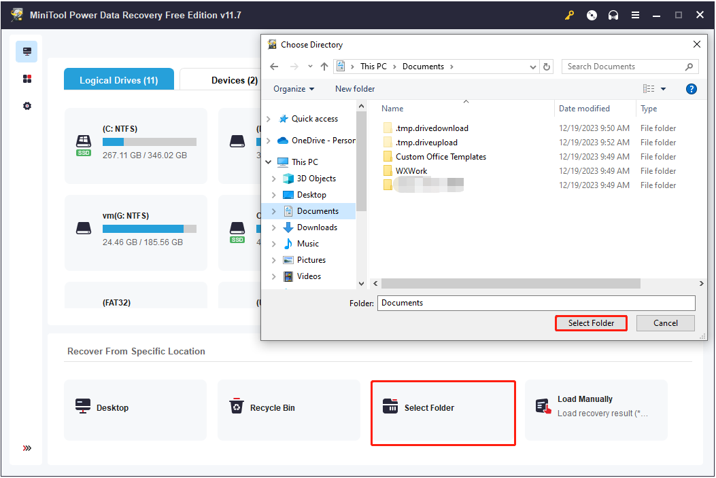Open more view options dropdown arrow

click(664, 89)
